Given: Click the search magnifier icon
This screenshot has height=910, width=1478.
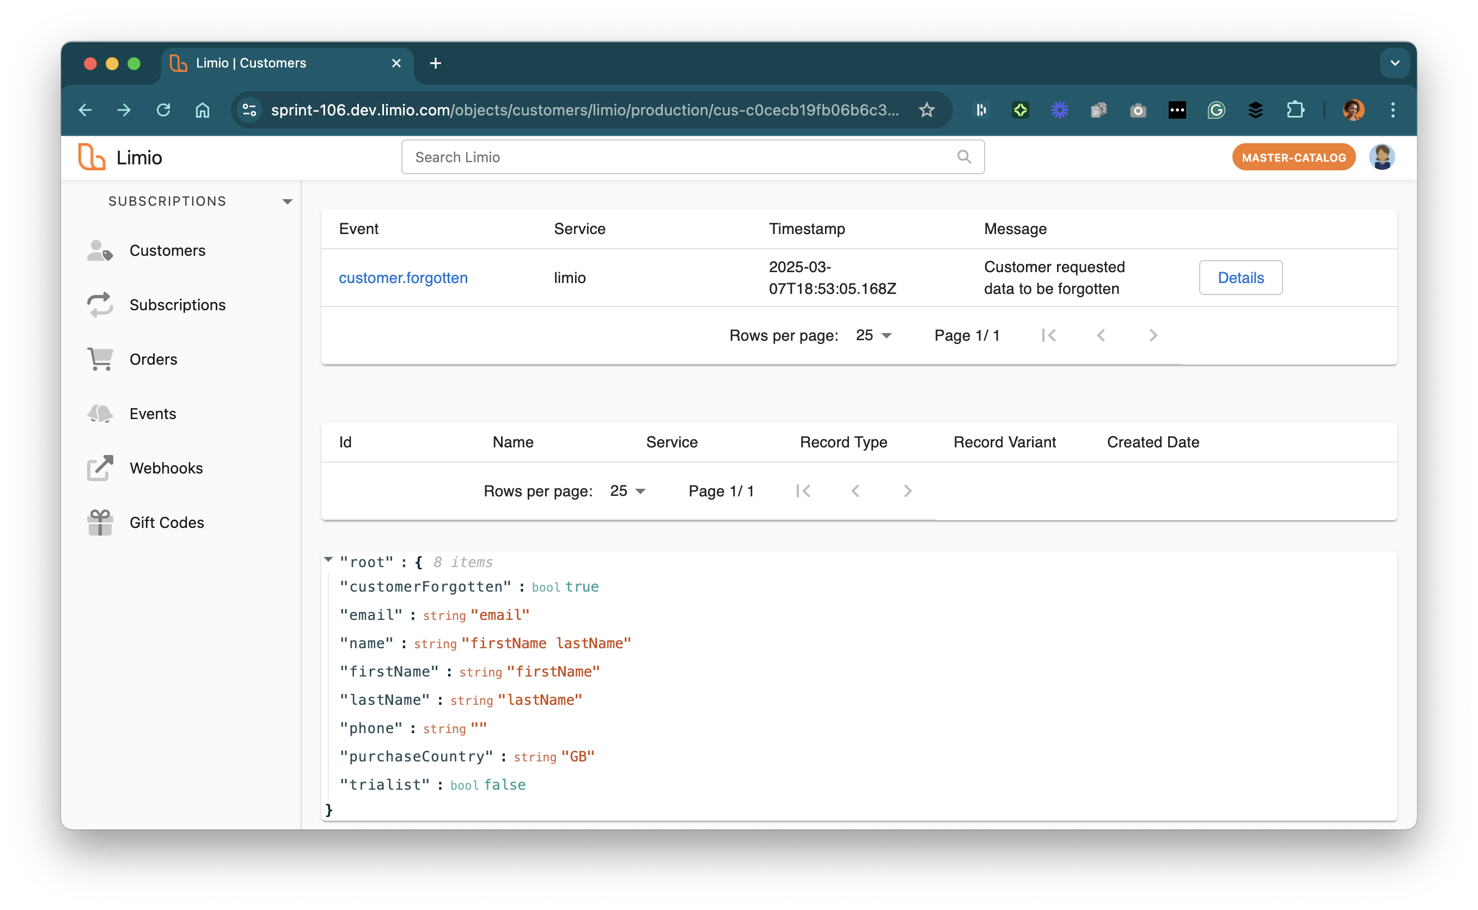Looking at the screenshot, I should [x=964, y=157].
